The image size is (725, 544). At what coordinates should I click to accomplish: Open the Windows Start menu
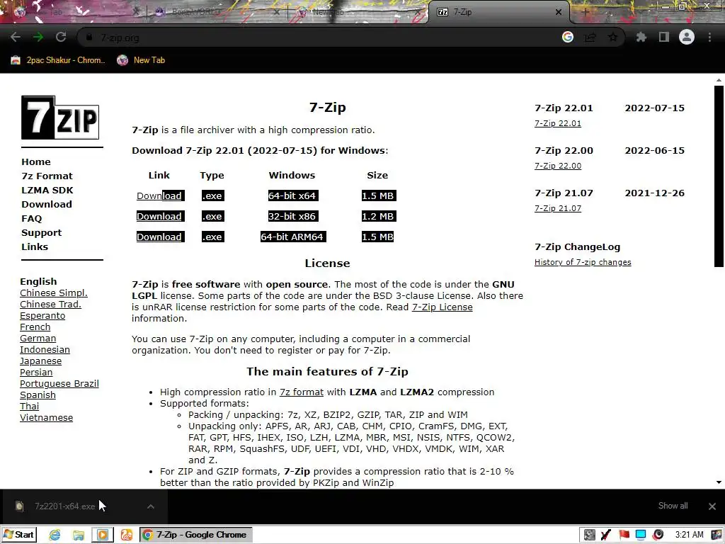[18, 535]
